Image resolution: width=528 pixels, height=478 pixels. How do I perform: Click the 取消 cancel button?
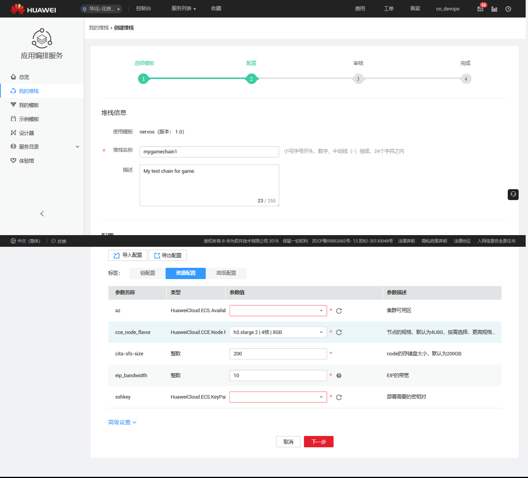point(288,442)
